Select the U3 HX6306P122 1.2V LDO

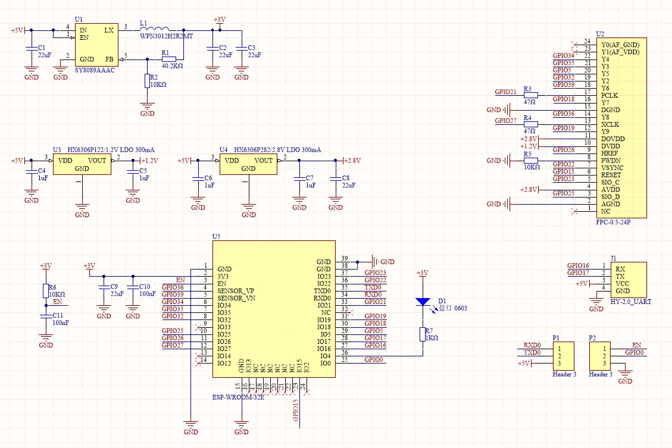click(82, 164)
